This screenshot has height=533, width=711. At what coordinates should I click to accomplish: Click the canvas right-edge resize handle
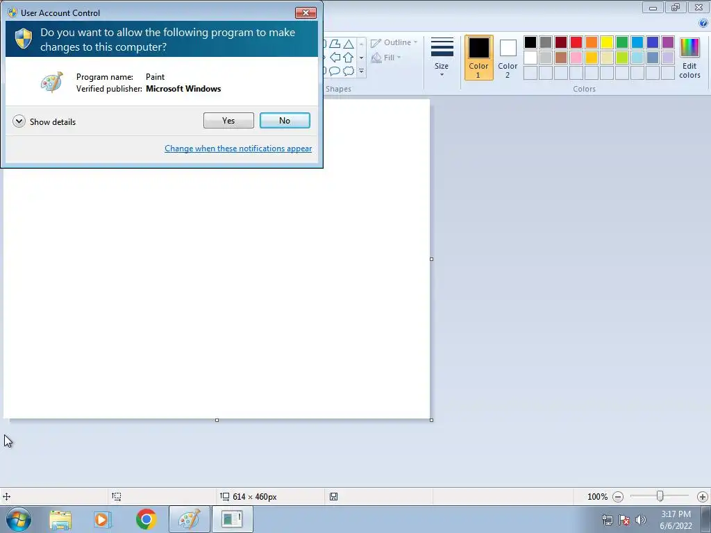431,260
